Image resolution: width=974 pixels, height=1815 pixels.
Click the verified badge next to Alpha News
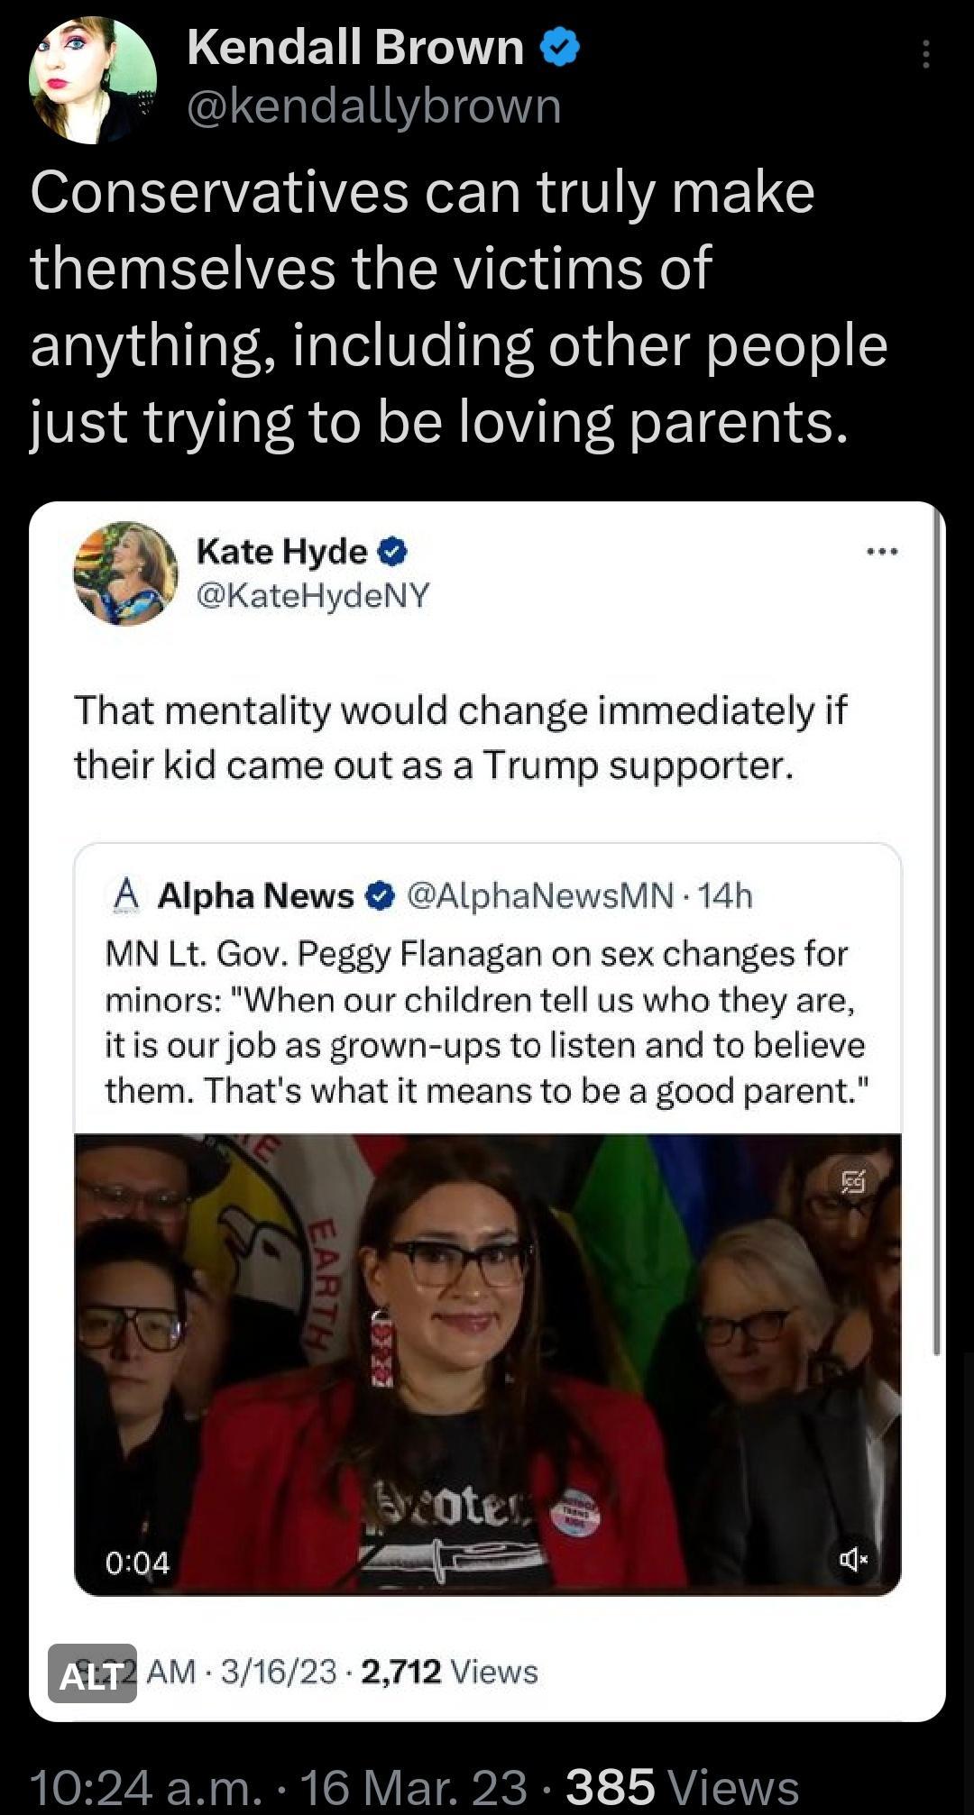point(381,895)
